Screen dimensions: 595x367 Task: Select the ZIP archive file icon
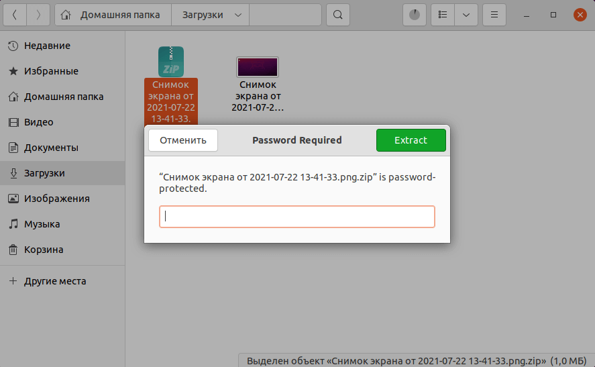click(x=170, y=61)
